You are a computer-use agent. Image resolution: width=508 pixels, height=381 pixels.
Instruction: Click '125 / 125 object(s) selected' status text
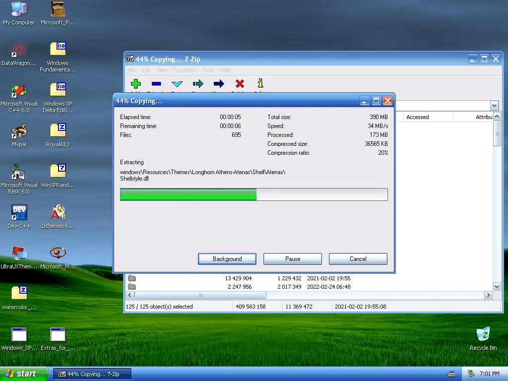tap(159, 307)
